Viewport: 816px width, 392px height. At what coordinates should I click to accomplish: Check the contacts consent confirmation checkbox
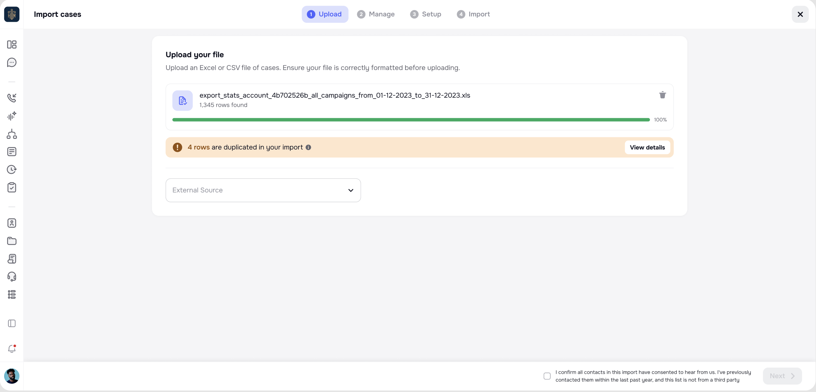click(x=547, y=376)
